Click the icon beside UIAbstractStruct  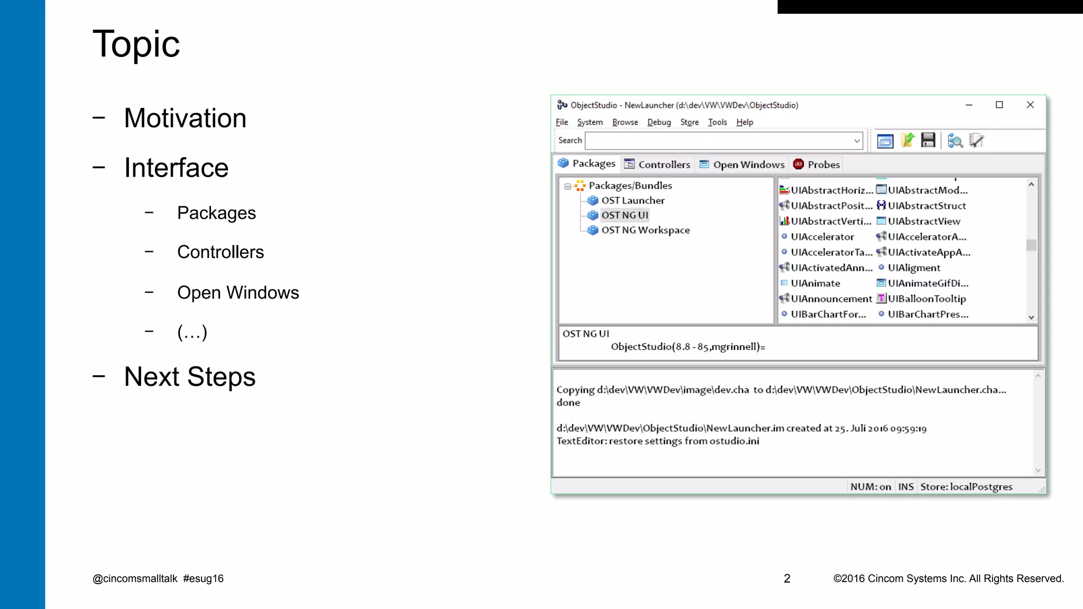tap(881, 205)
